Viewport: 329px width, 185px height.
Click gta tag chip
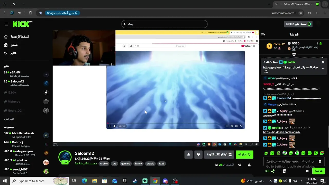(x=114, y=164)
